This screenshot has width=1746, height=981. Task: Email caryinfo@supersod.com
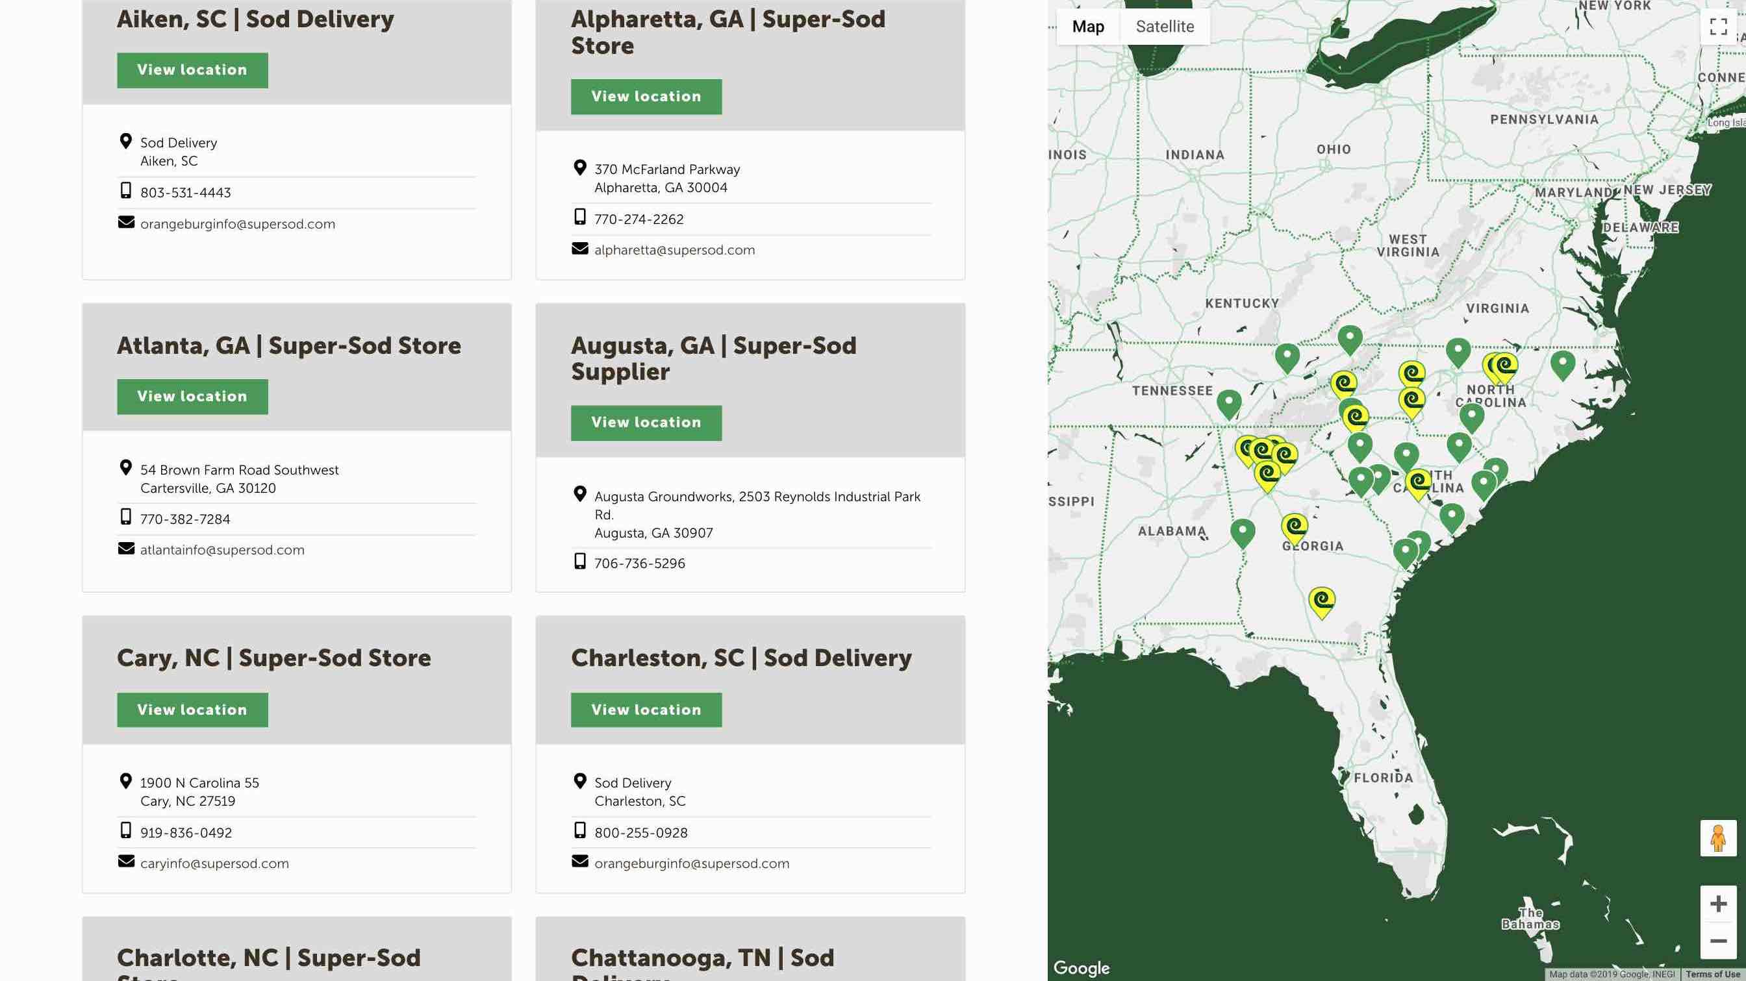tap(214, 863)
